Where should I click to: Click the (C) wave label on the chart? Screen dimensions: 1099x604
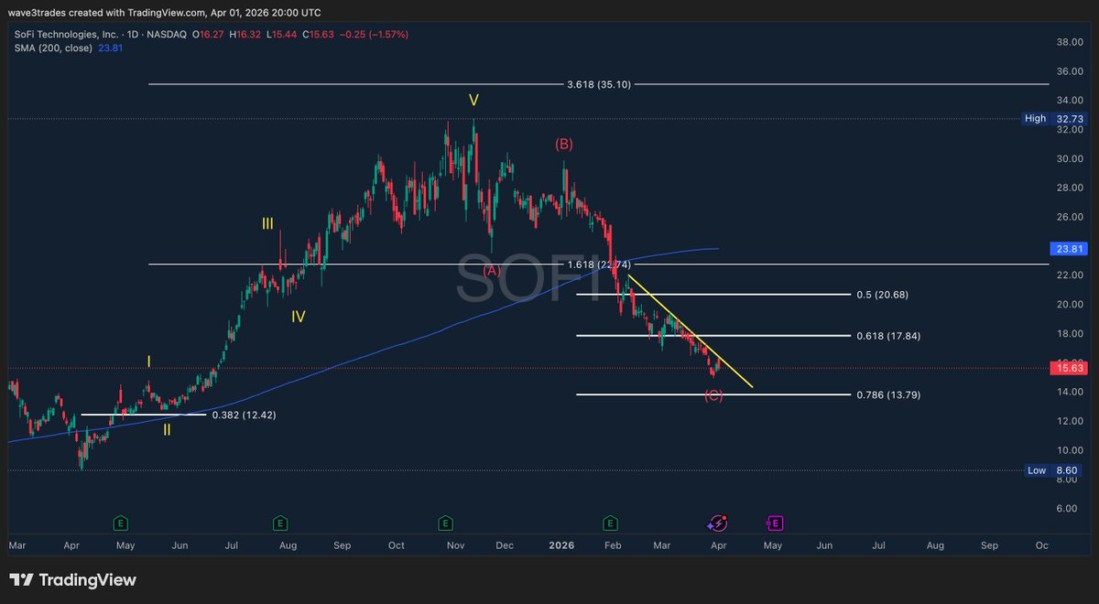click(x=713, y=395)
